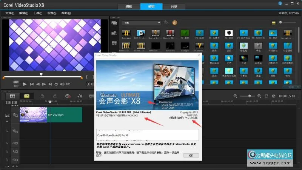Select the 亮度和对比度 filter
The height and width of the screenshot is (170, 302).
[229, 71]
